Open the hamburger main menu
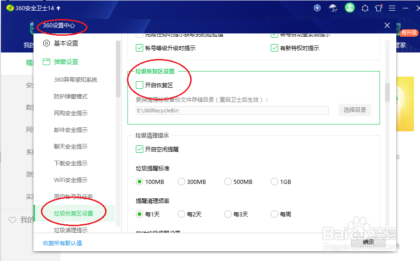This screenshot has width=420, height=261. 392,8
